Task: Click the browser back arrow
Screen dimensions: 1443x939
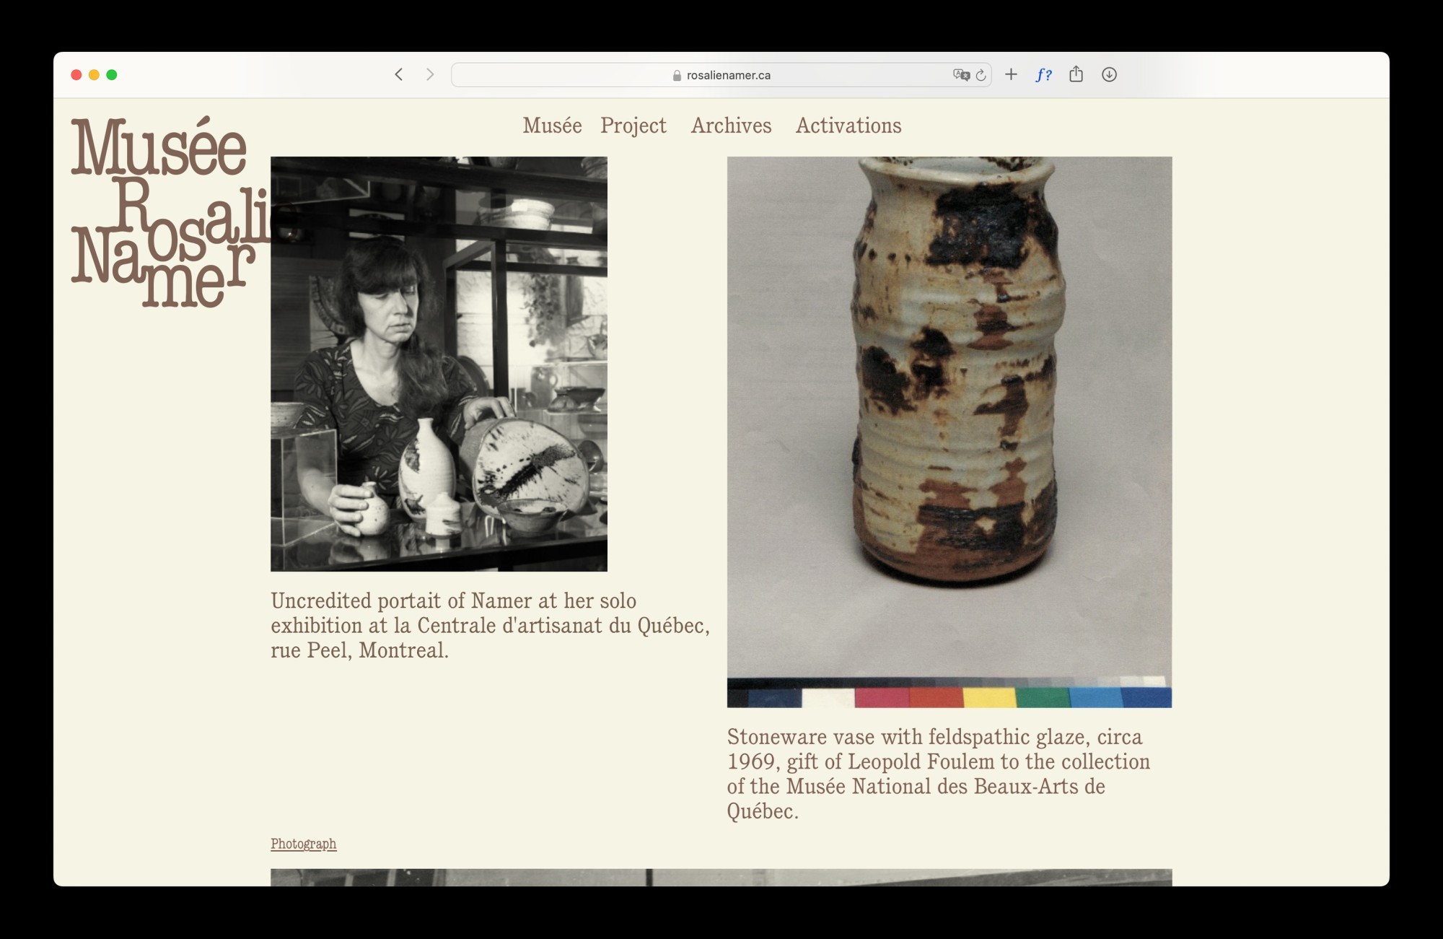Action: [x=398, y=74]
